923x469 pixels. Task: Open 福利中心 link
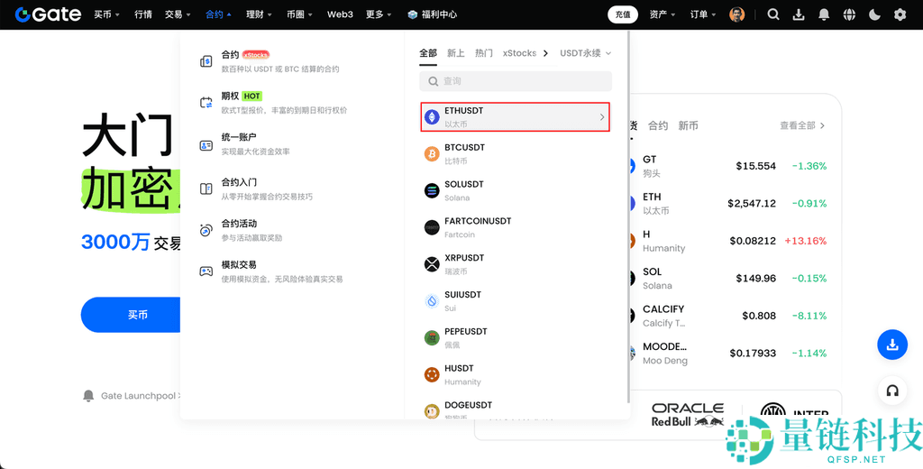click(x=439, y=14)
